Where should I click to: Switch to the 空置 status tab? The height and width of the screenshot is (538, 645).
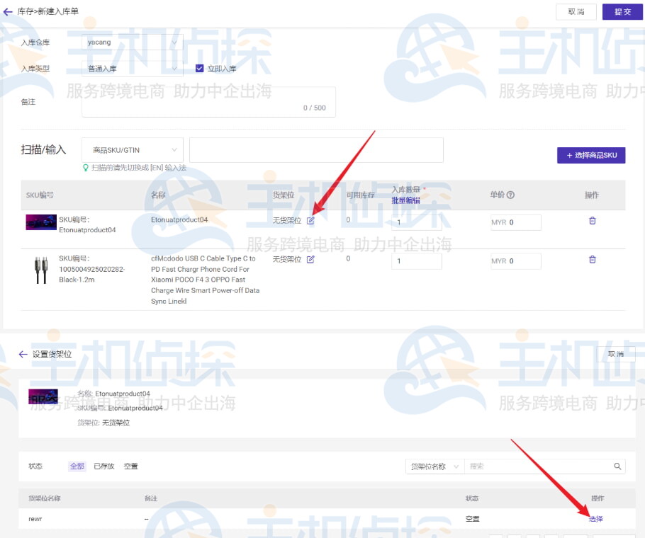130,467
